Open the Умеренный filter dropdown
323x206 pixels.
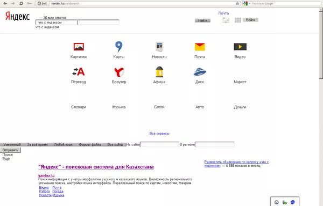[x=12, y=144]
